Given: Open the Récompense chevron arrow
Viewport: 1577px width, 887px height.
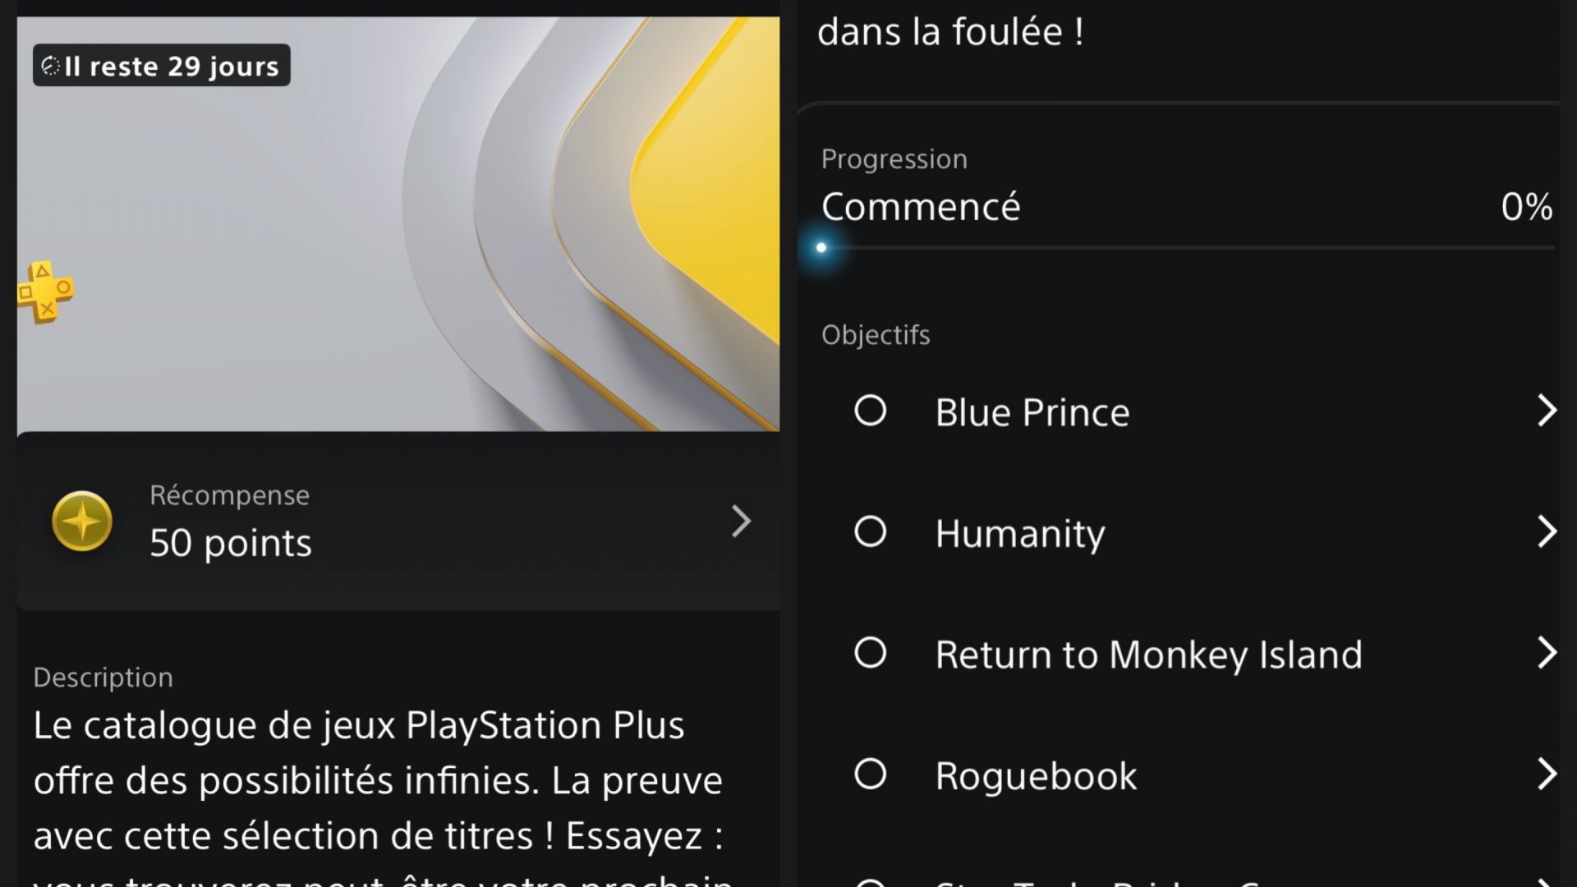Looking at the screenshot, I should pos(741,522).
